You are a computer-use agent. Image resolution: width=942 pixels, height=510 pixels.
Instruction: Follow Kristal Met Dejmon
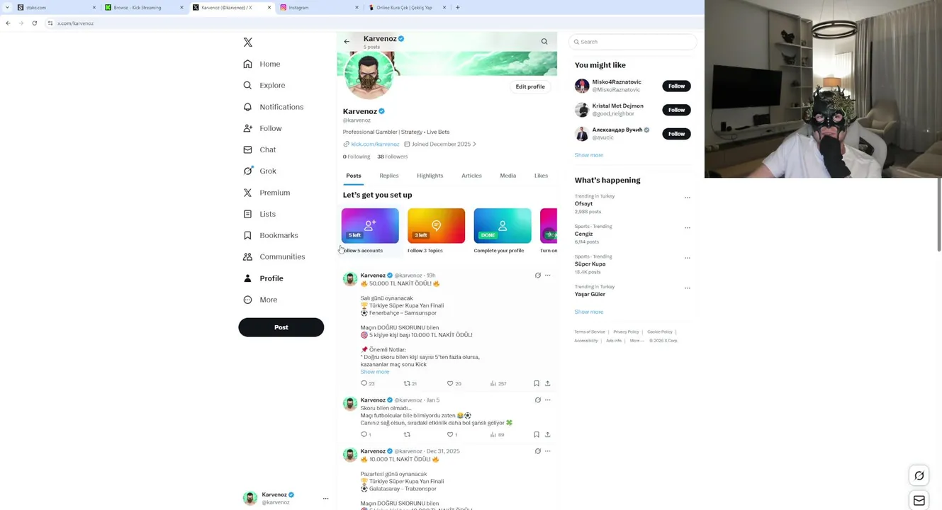click(x=676, y=110)
